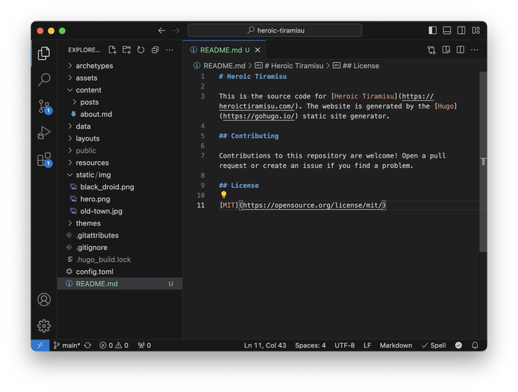
Task: Open notifications bell
Action: point(475,345)
